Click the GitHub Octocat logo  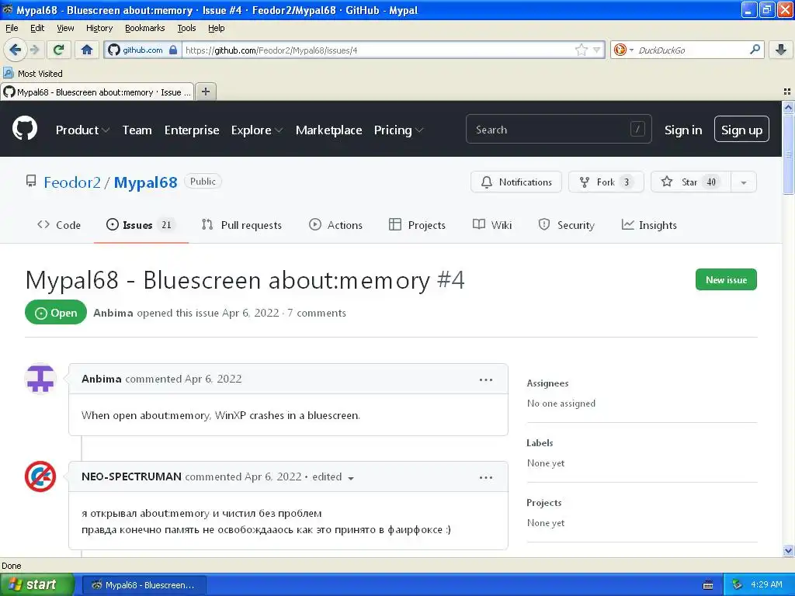25,128
